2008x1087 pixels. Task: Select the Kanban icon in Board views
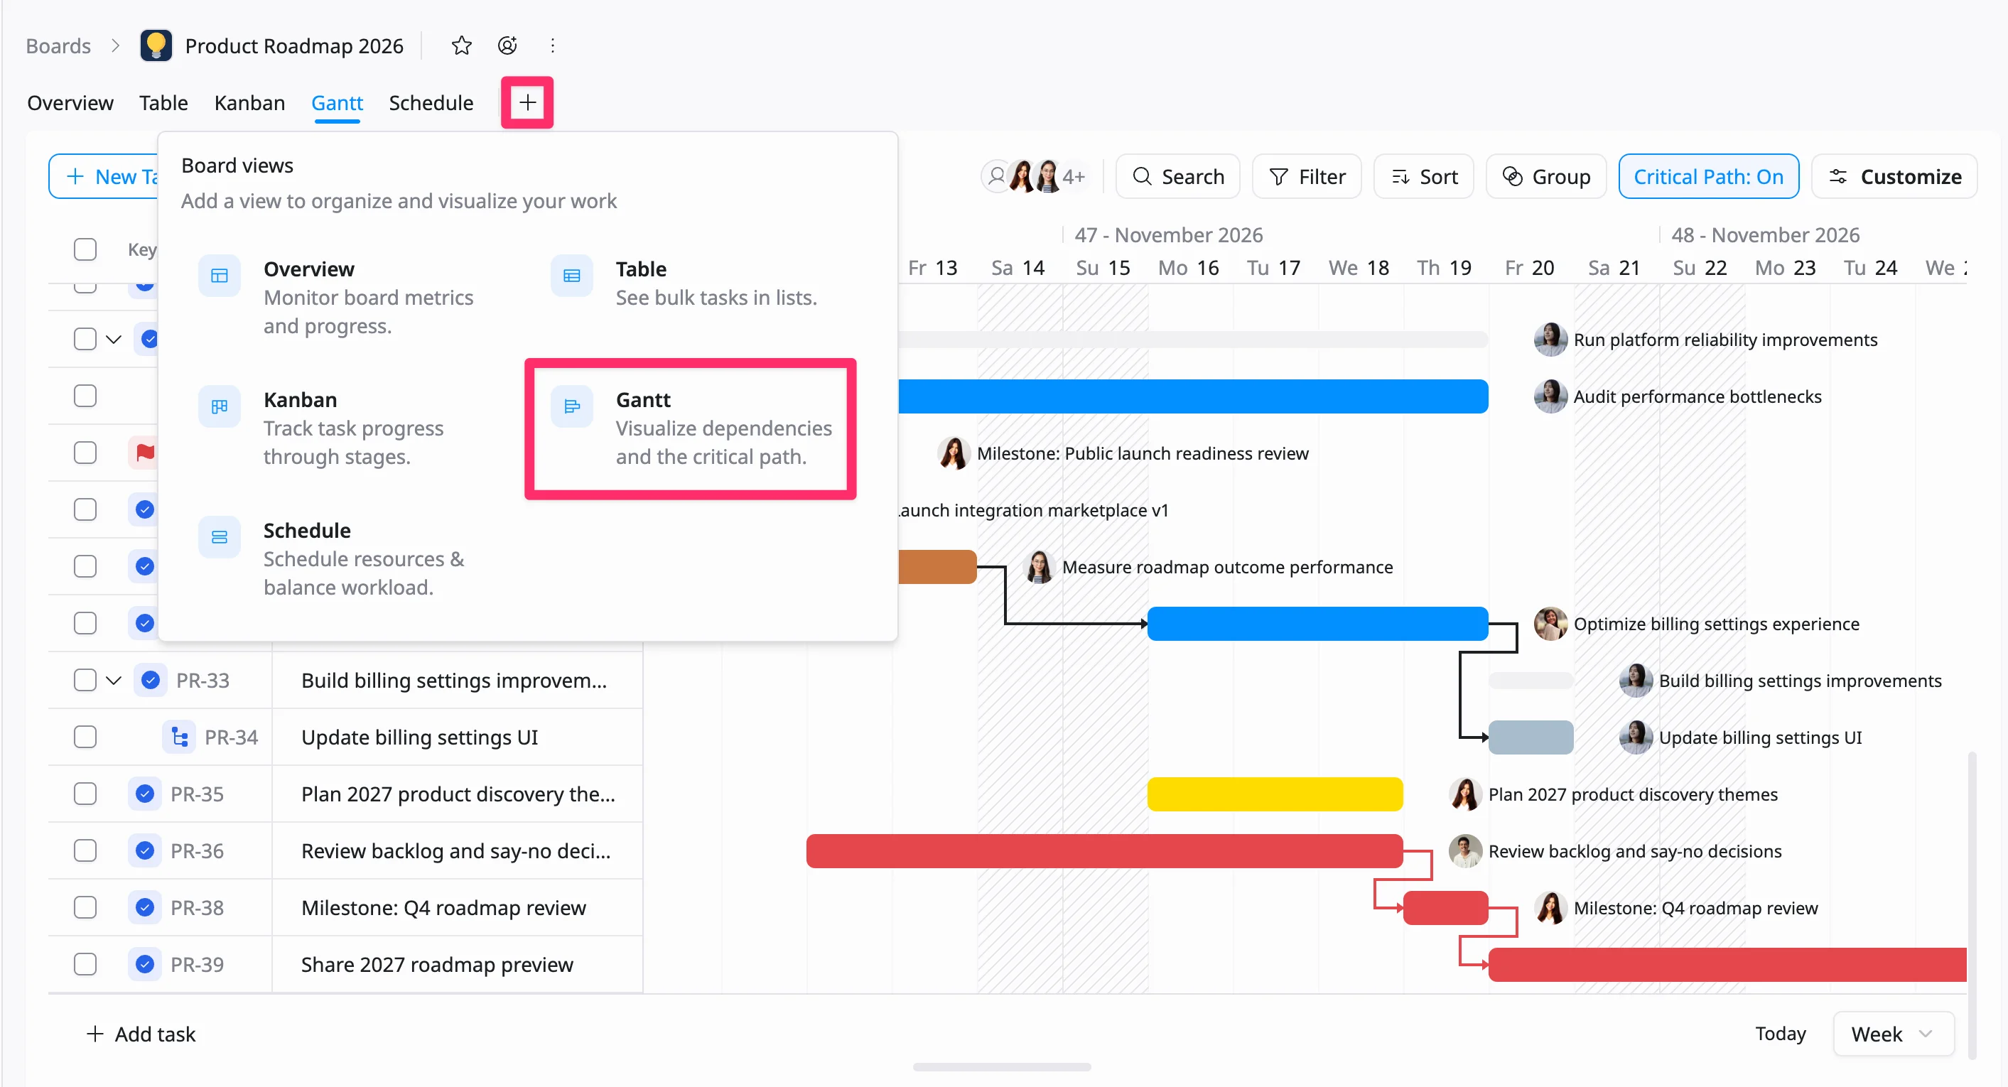[x=220, y=407]
